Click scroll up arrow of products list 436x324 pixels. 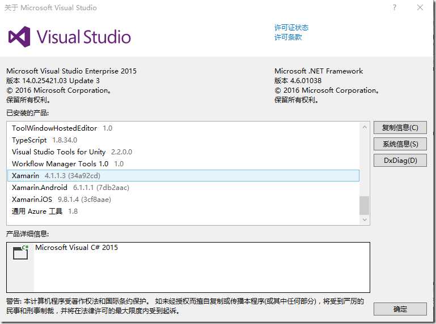tap(364, 128)
